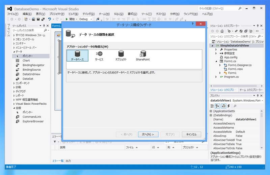The width and height of the screenshot is (270, 175).
Task: Click the Refresh icon in Solution Explorer toolbar
Action: pos(241,31)
